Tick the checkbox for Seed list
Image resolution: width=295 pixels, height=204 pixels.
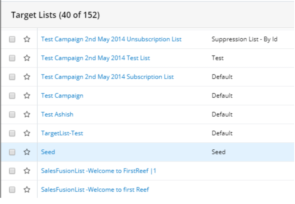[12, 152]
